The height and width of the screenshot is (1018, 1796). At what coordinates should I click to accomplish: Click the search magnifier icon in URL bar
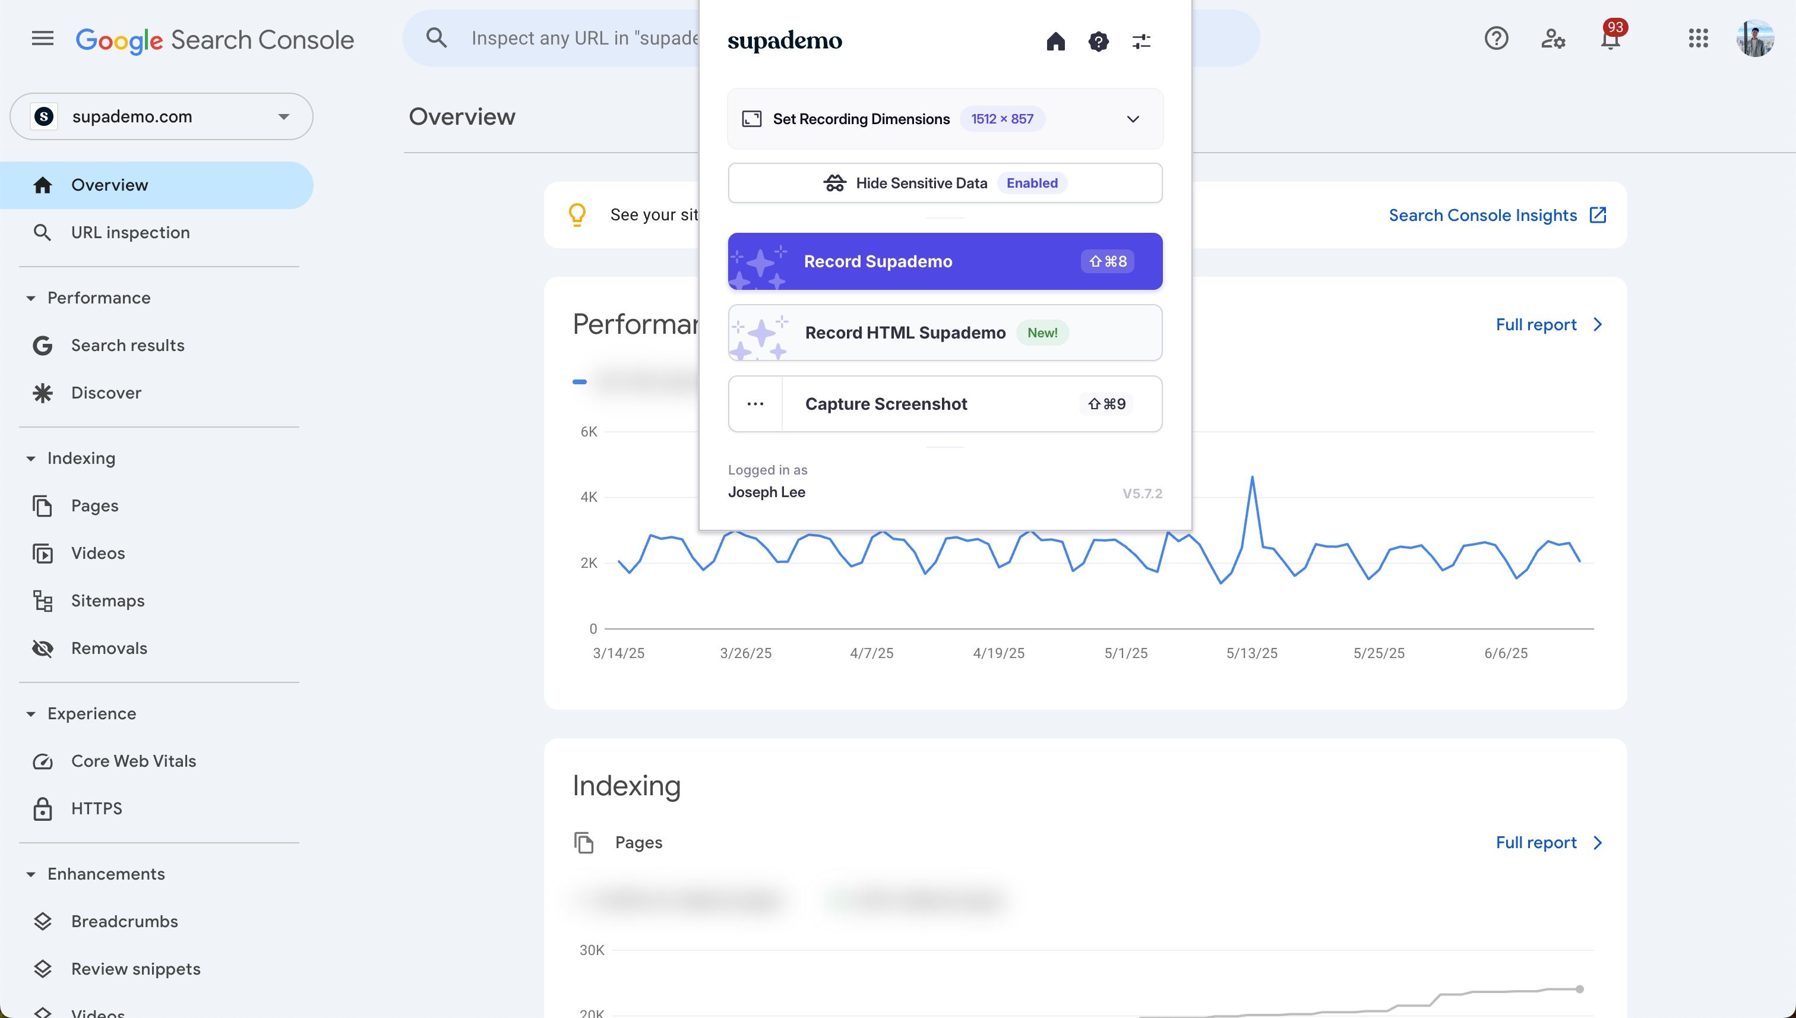(437, 38)
